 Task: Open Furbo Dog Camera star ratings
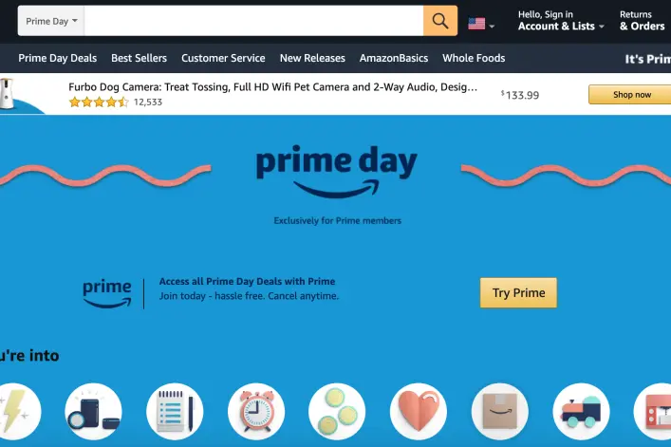pos(99,102)
